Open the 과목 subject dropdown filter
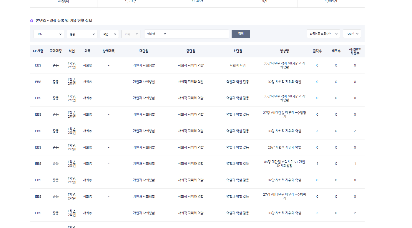The width and height of the screenshot is (412, 228). pos(131,34)
